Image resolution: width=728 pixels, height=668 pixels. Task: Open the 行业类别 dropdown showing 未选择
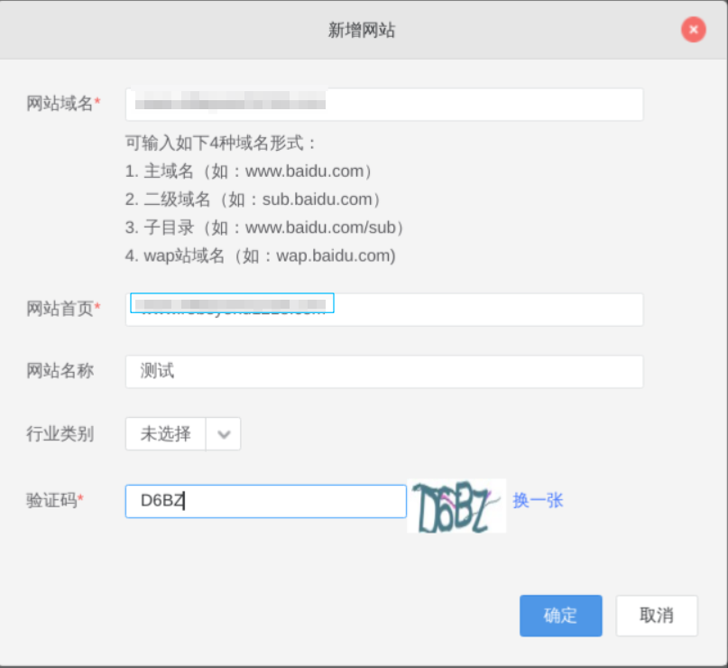[x=183, y=434]
